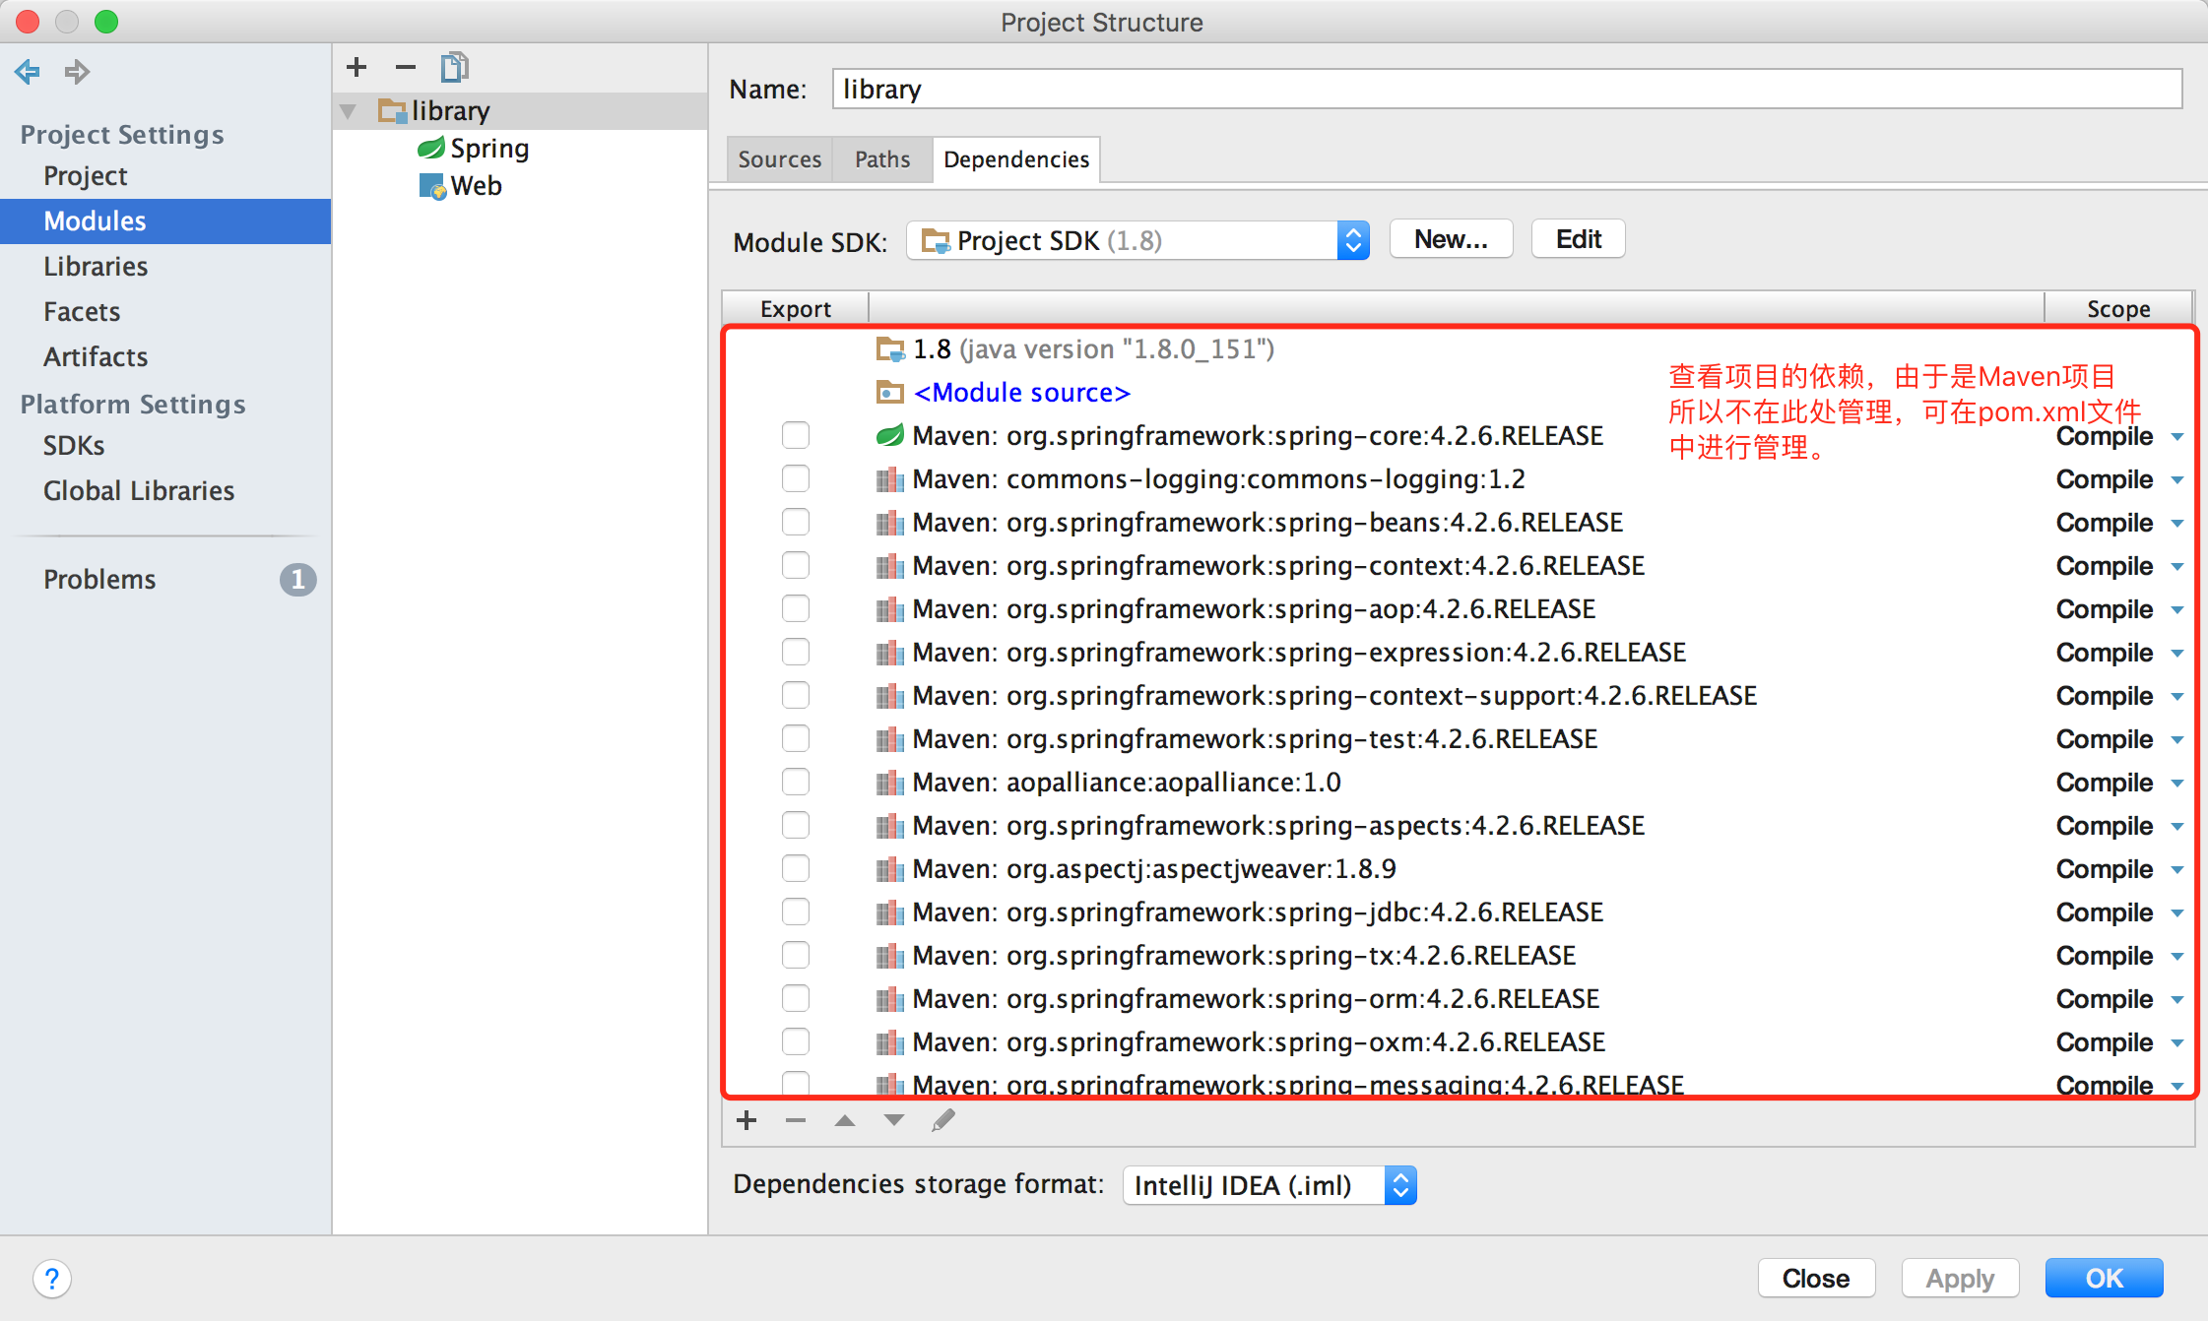
Task: Click the aspectjweaver library icon
Action: point(890,869)
